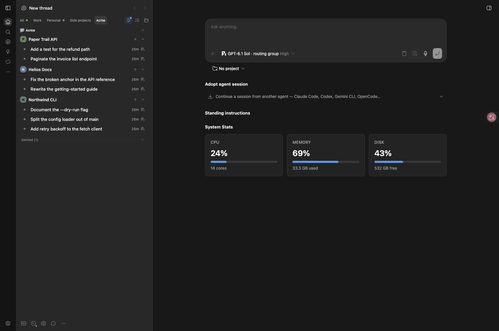Start voice input with the microphone icon

(425, 53)
